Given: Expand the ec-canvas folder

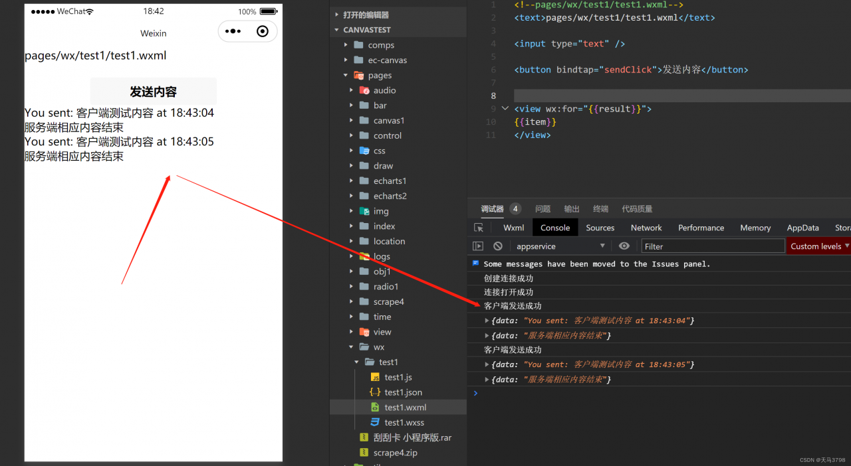Looking at the screenshot, I should click(x=398, y=60).
